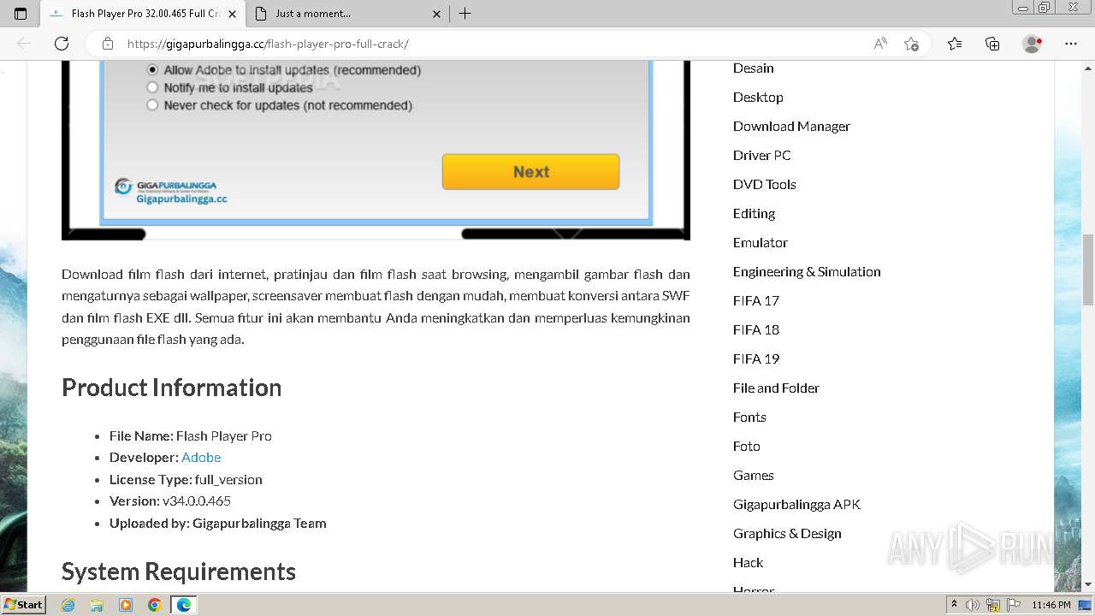Click the Product Information heading
The width and height of the screenshot is (1095, 616).
[171, 388]
